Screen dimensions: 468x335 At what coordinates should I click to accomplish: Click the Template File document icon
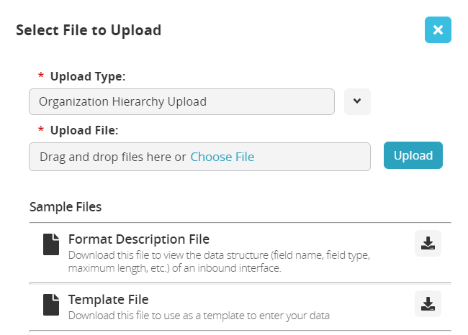tap(50, 305)
